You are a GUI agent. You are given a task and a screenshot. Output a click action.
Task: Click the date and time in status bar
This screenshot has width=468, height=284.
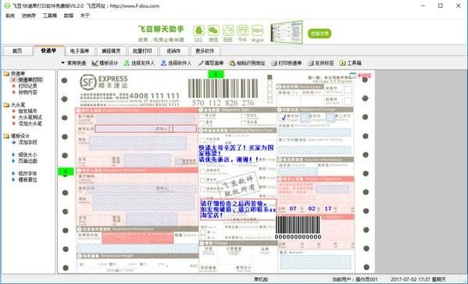click(x=418, y=279)
